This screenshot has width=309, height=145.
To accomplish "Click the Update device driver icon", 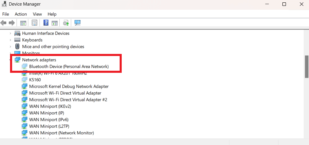I will point(66,23).
